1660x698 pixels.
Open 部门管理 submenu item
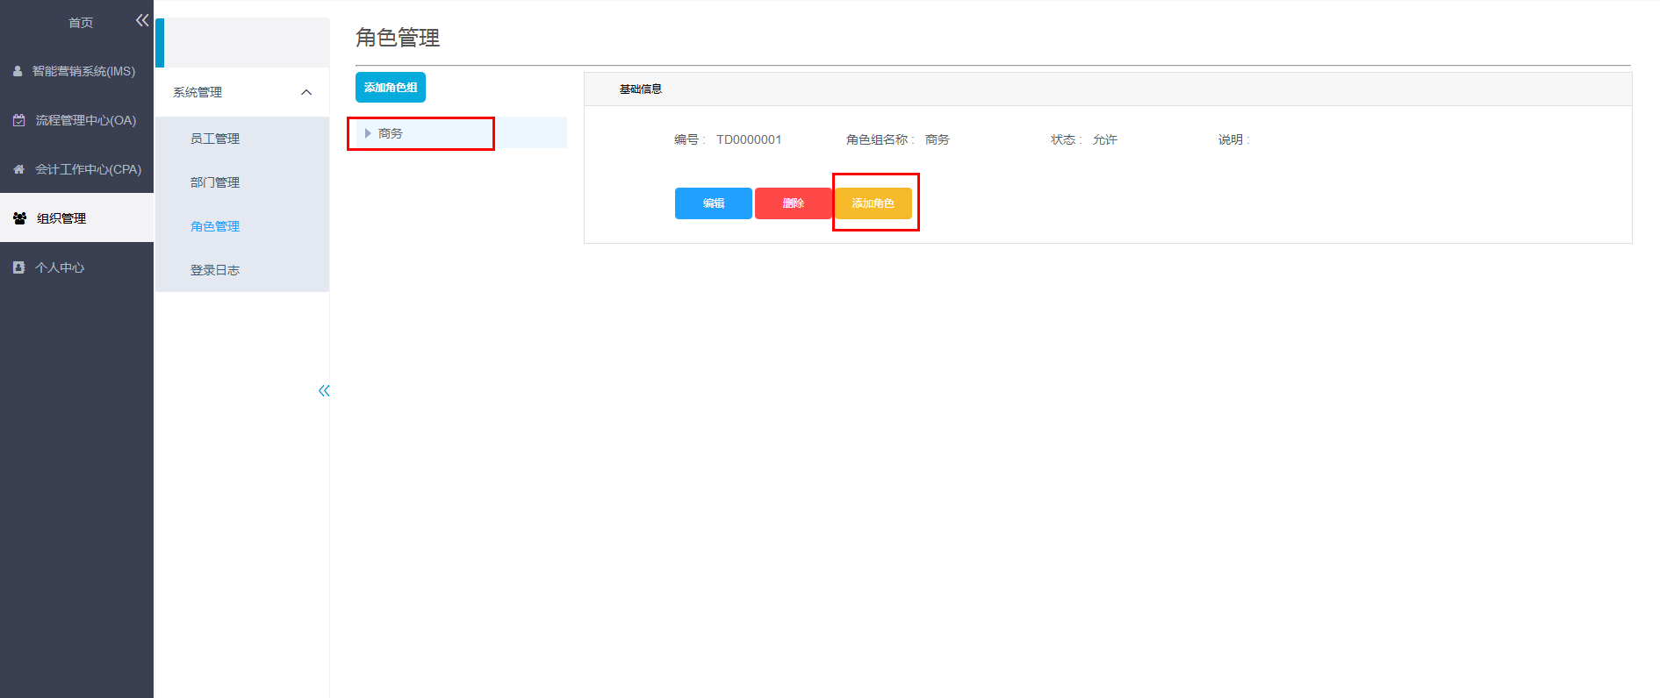pos(242,182)
